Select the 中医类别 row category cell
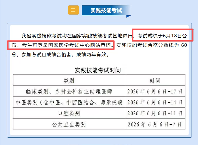 point(69,102)
